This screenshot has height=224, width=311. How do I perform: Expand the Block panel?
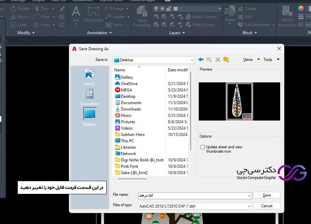click(250, 33)
